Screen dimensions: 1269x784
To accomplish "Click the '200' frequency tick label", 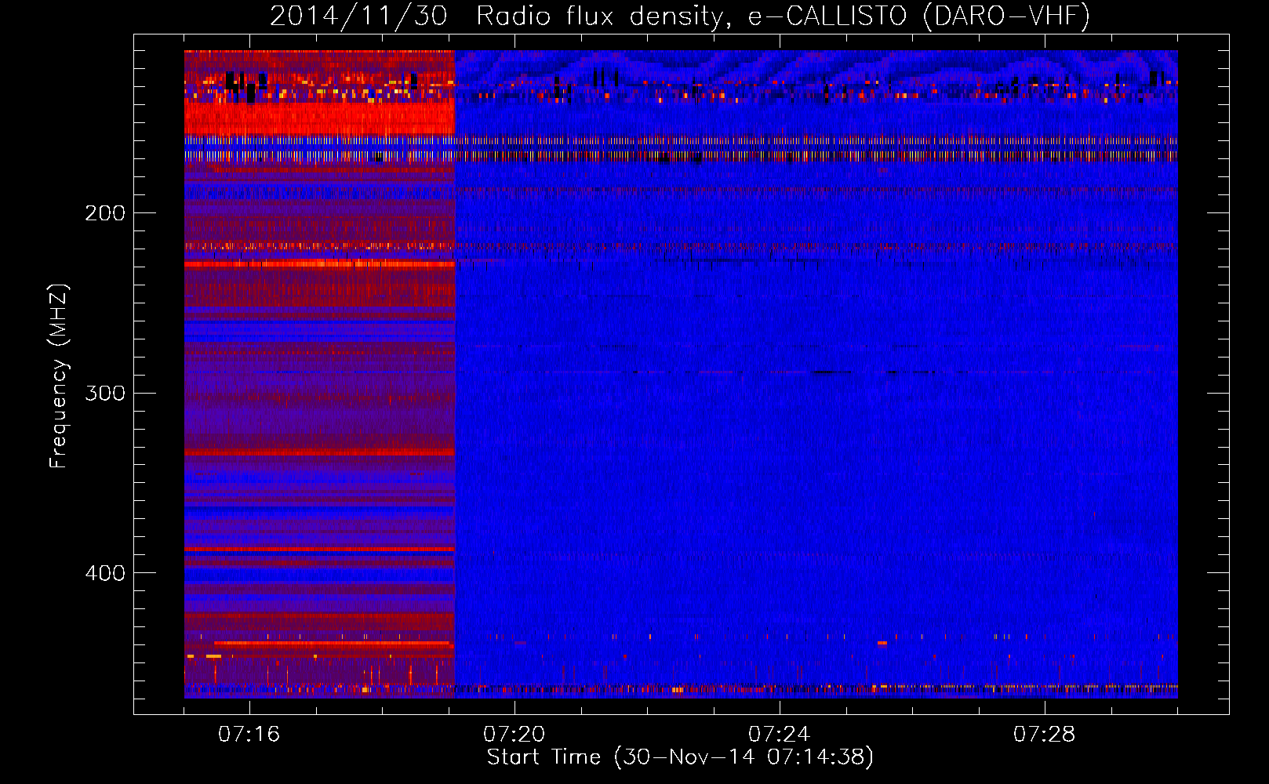I will [105, 213].
